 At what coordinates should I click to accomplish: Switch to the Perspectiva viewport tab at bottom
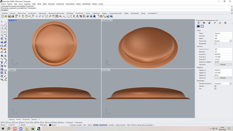(26, 119)
